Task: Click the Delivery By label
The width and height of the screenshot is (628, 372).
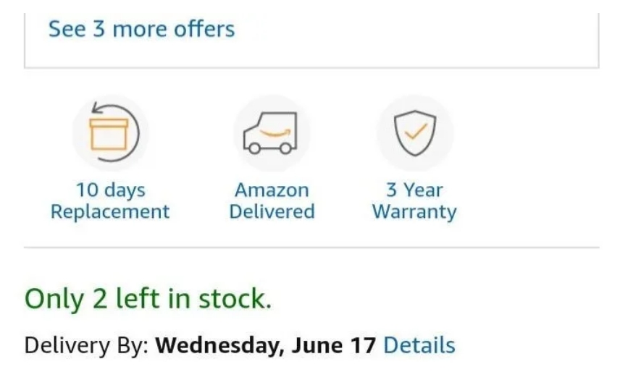Action: 86,345
